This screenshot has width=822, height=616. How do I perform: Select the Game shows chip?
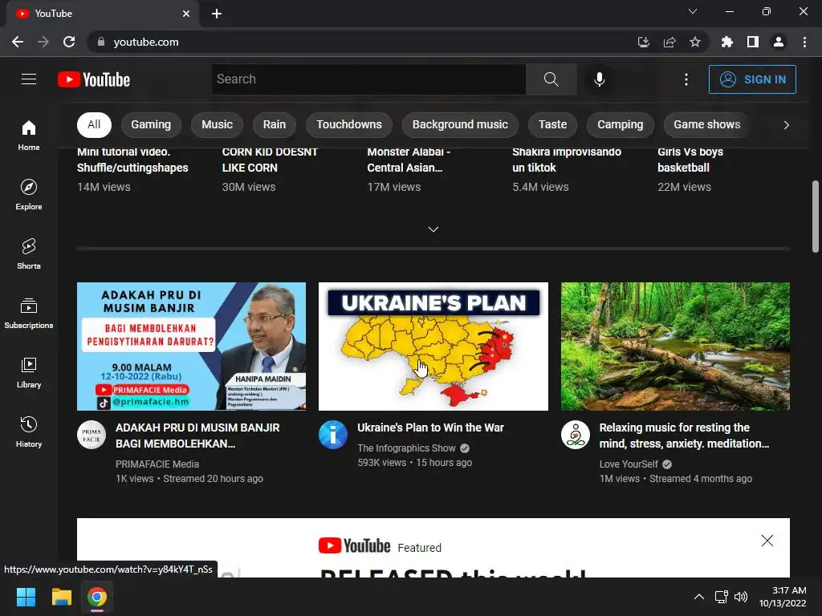click(x=706, y=124)
